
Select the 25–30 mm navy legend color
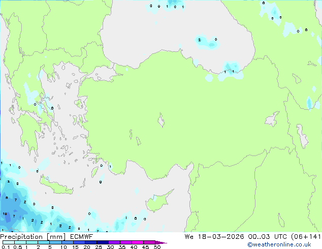pyautogui.click(x=102, y=242)
